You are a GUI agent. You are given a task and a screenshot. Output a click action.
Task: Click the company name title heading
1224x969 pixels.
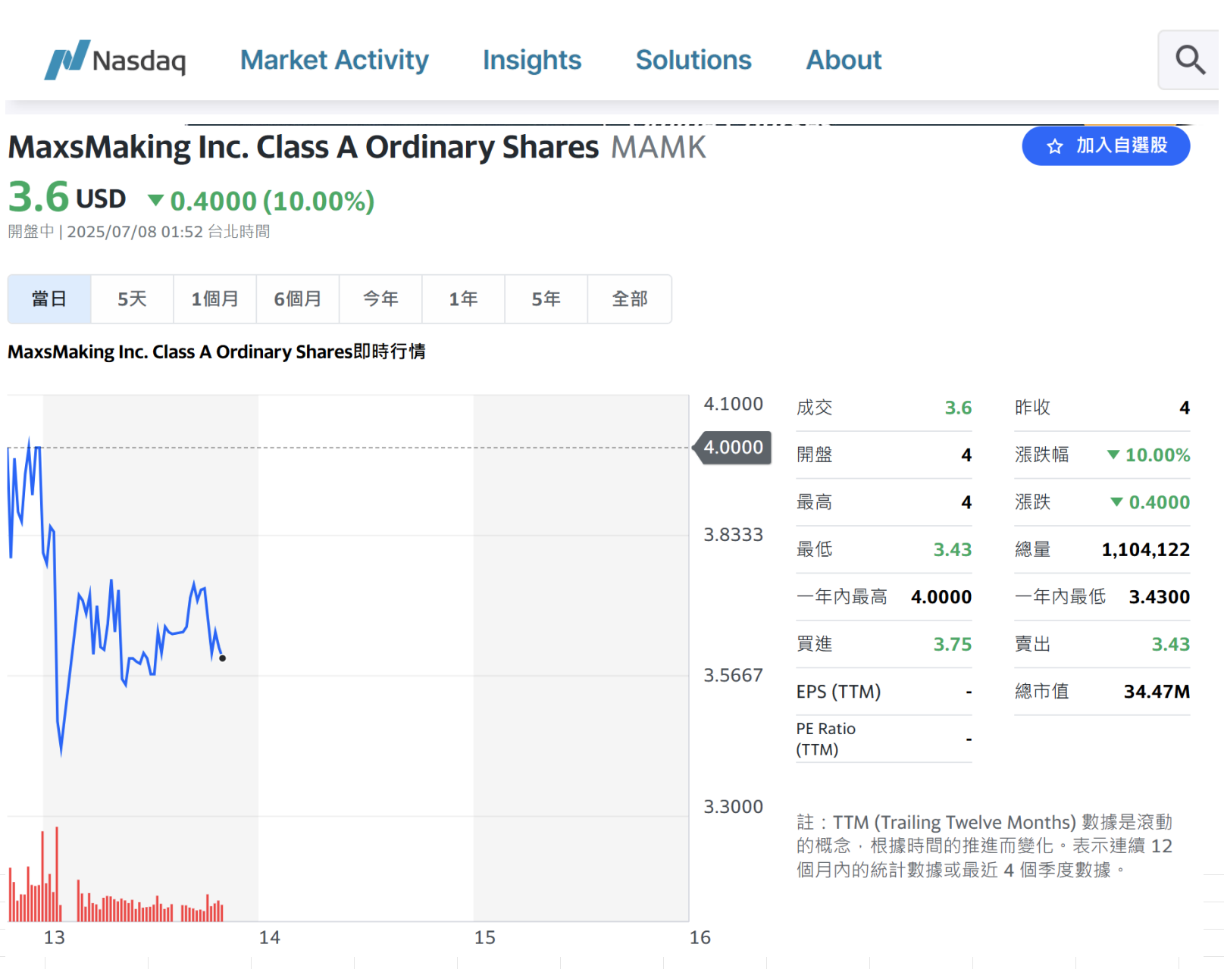pos(303,147)
